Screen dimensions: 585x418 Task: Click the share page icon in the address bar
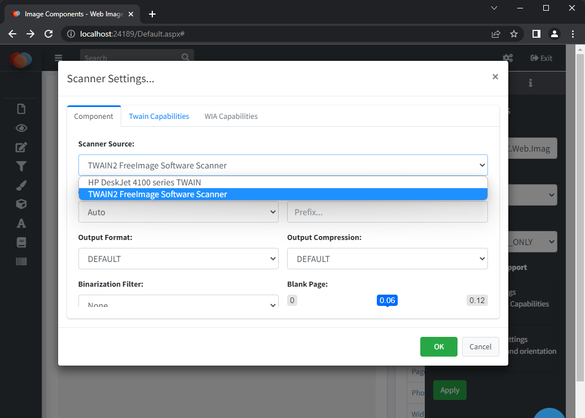(x=496, y=34)
